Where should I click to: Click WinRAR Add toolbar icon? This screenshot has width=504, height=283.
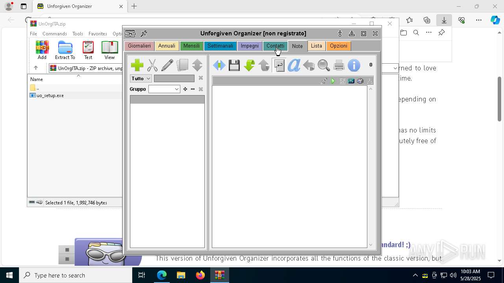pyautogui.click(x=42, y=50)
